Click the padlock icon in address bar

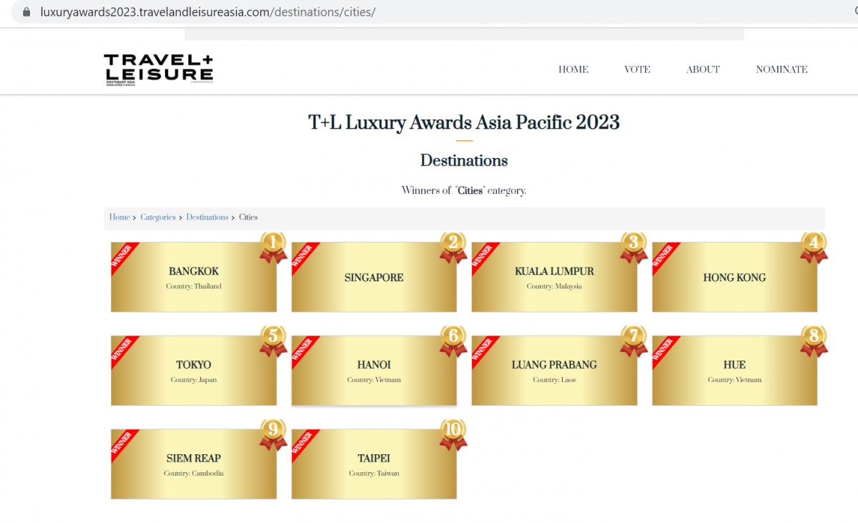(27, 12)
